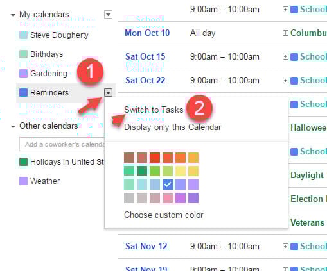This screenshot has width=327, height=271.
Task: Click the plus icon on top School event
Action: click(285, 9)
